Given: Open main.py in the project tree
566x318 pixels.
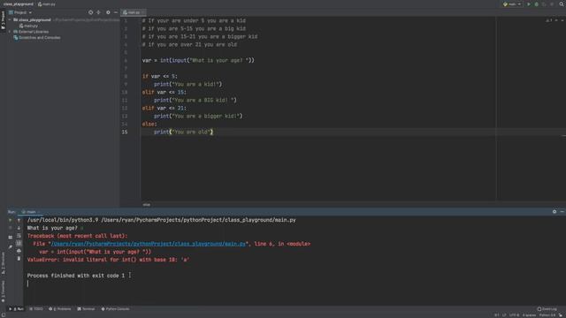Looking at the screenshot, I should [x=29, y=26].
